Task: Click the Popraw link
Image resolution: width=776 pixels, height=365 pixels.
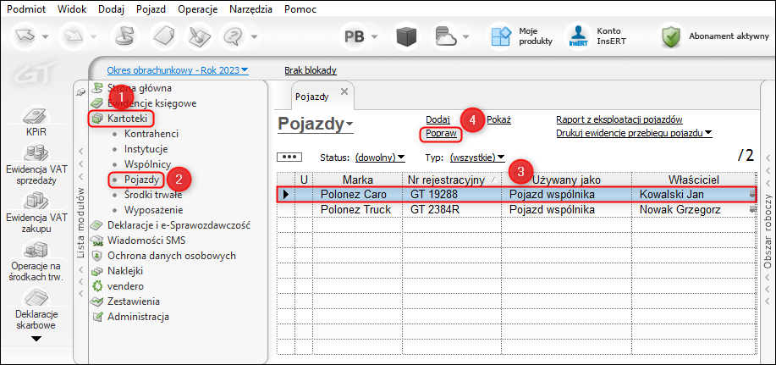Action: point(441,133)
